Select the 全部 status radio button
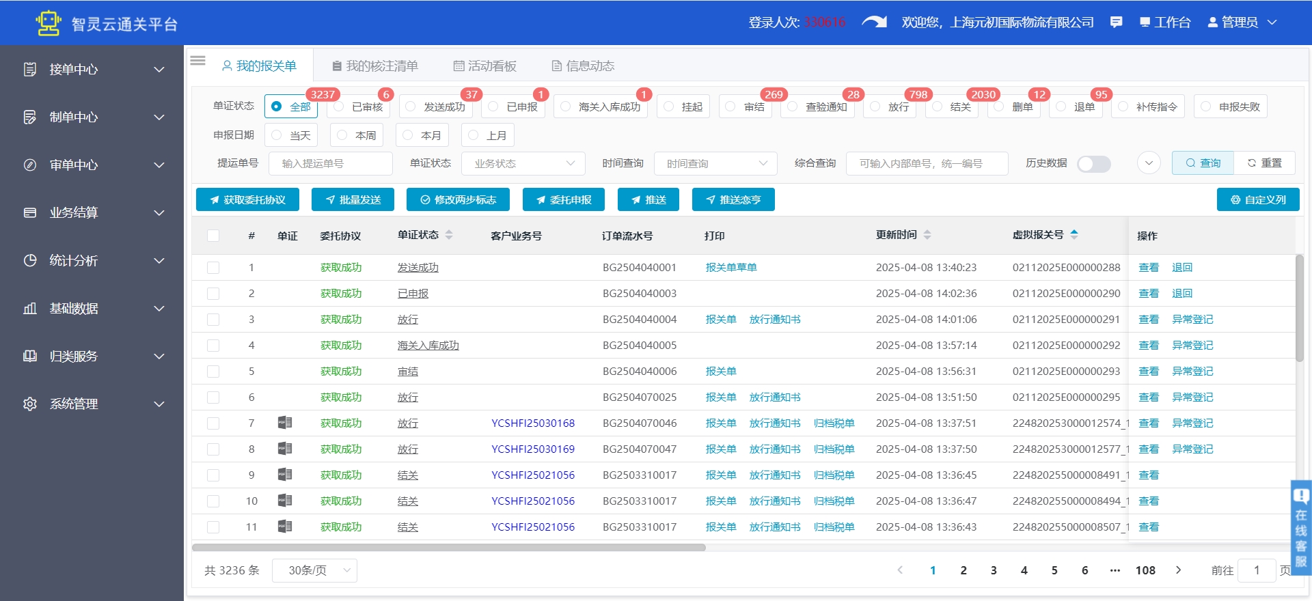The width and height of the screenshot is (1312, 601). tap(276, 107)
